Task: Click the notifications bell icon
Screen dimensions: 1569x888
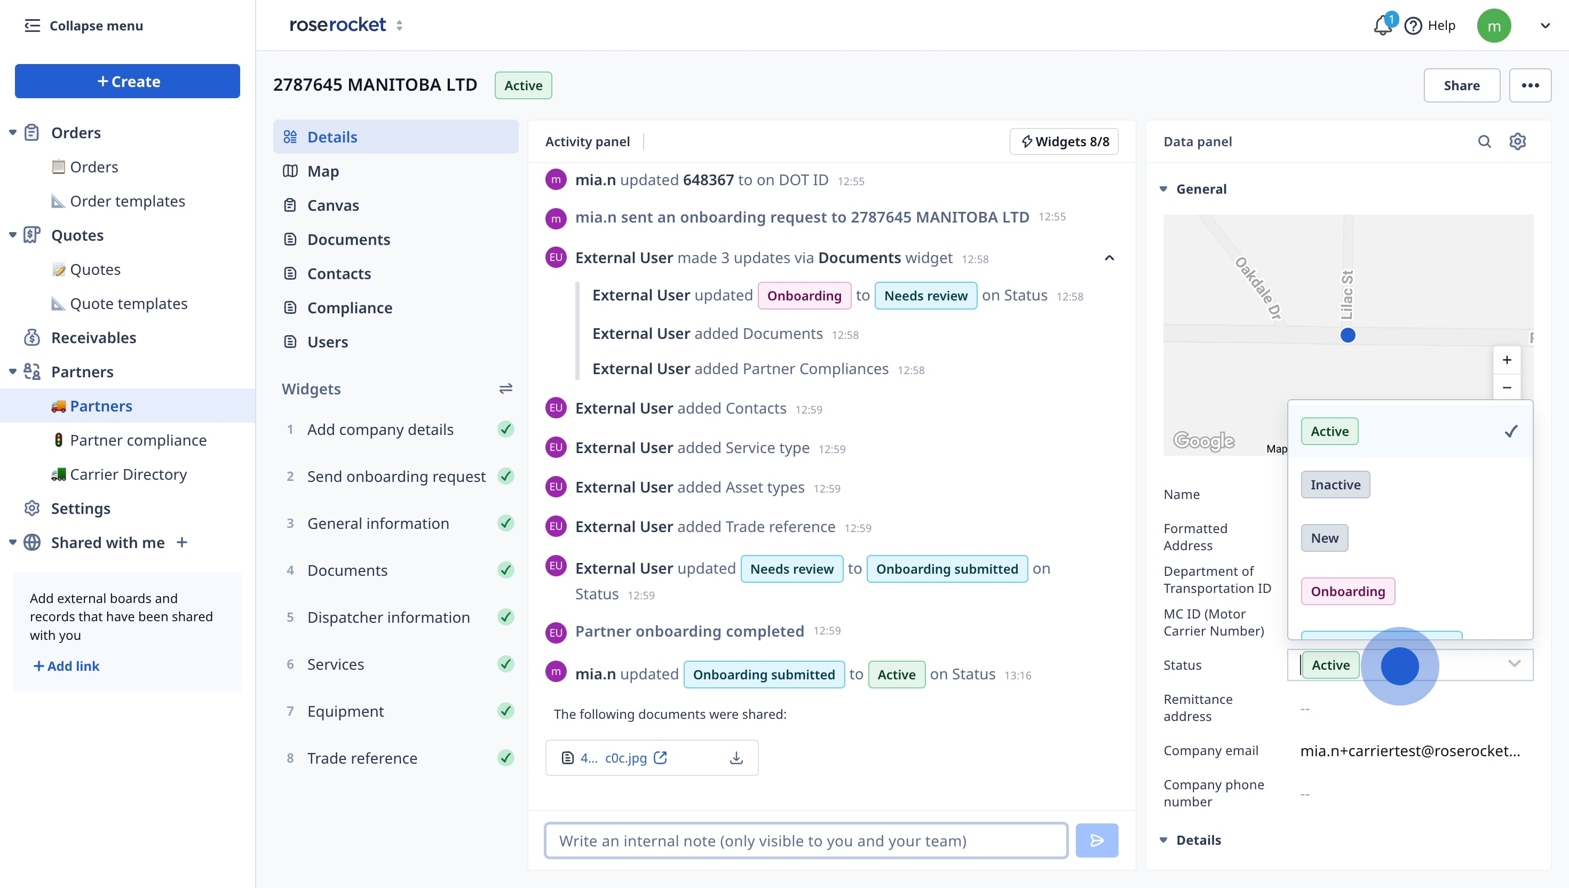Action: pos(1382,26)
